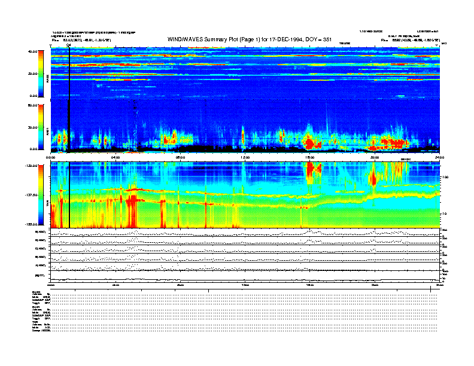
Task: Select the top spectrogram's color scale bar
Action: pos(41,74)
